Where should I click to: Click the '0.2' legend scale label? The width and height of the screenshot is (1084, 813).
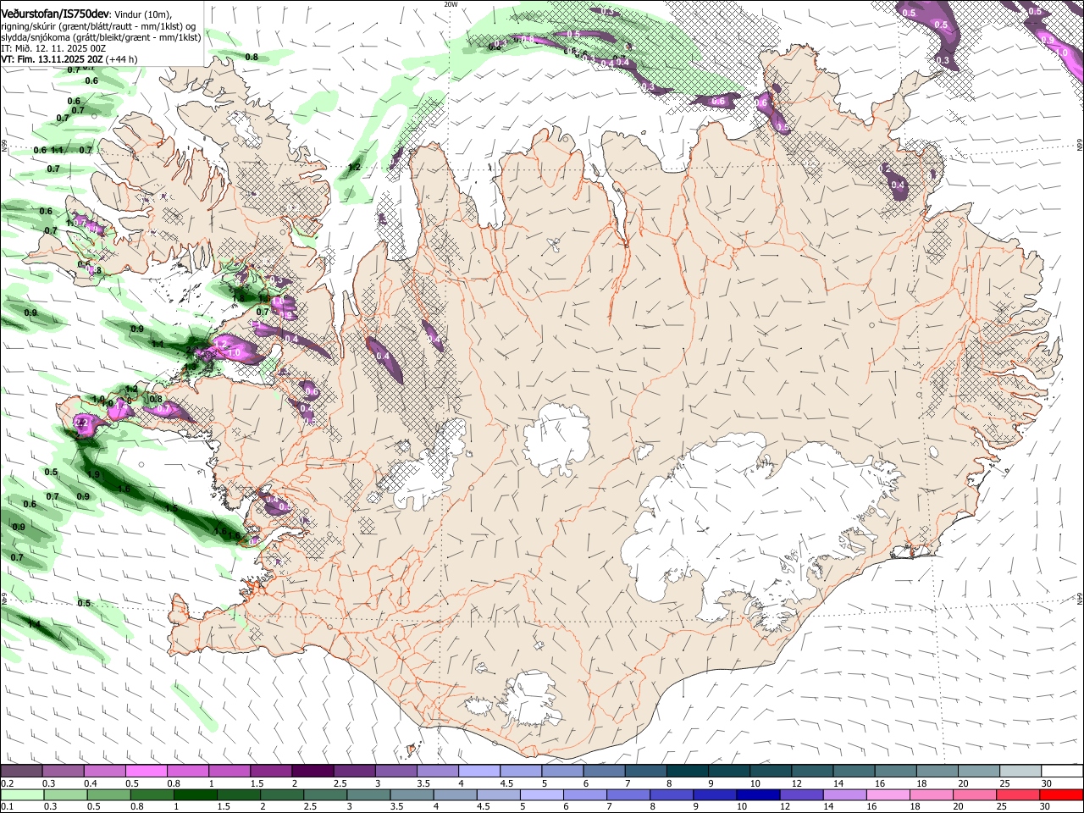pyautogui.click(x=8, y=783)
